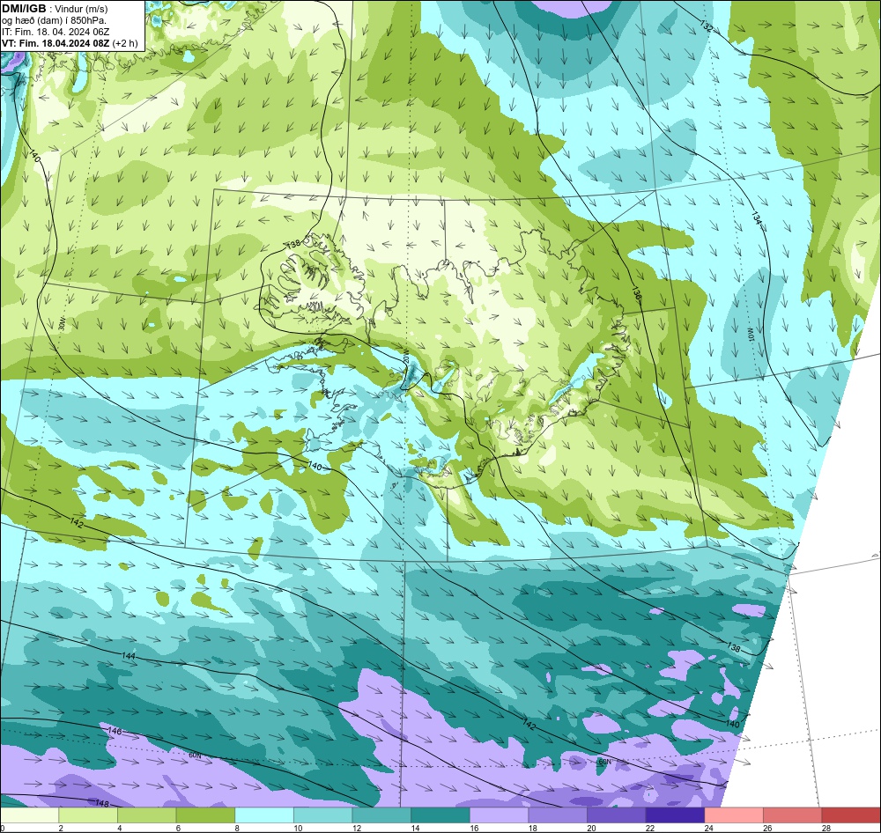
Task: Click the '132' contour label
Action: 707,26
